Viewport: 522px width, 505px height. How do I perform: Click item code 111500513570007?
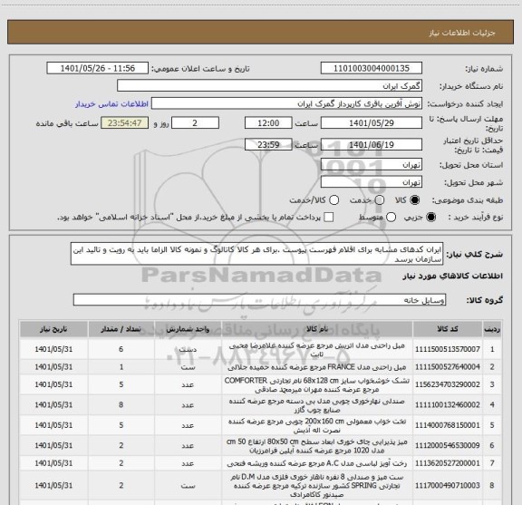(x=448, y=349)
